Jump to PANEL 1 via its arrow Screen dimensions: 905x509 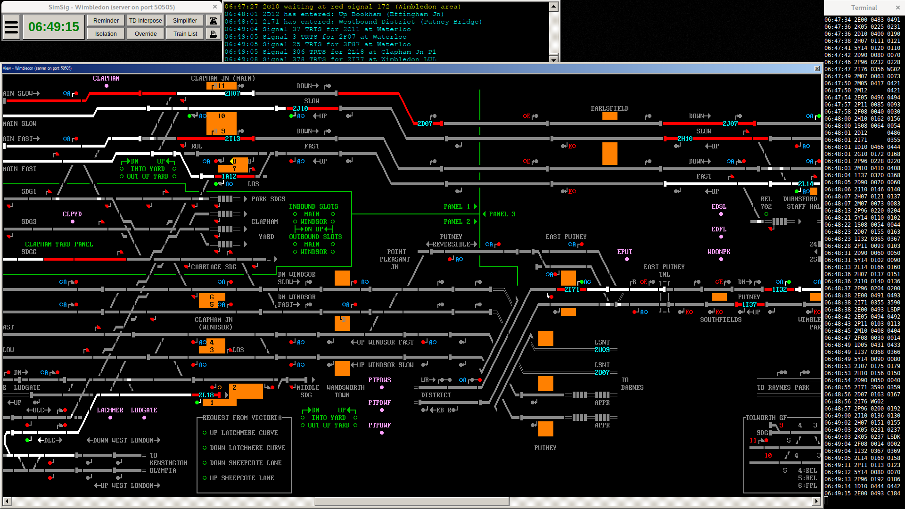[x=476, y=206]
